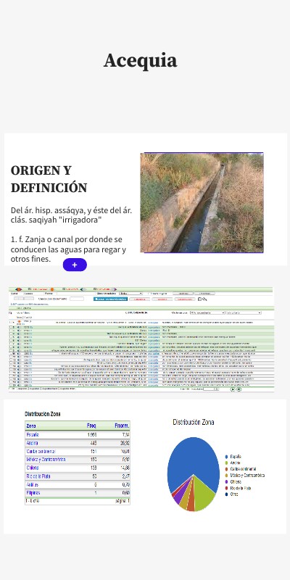Image resolution: width=290 pixels, height=580 pixels.
Task: Click 'Otros' in the pie legend
Action: (234, 494)
